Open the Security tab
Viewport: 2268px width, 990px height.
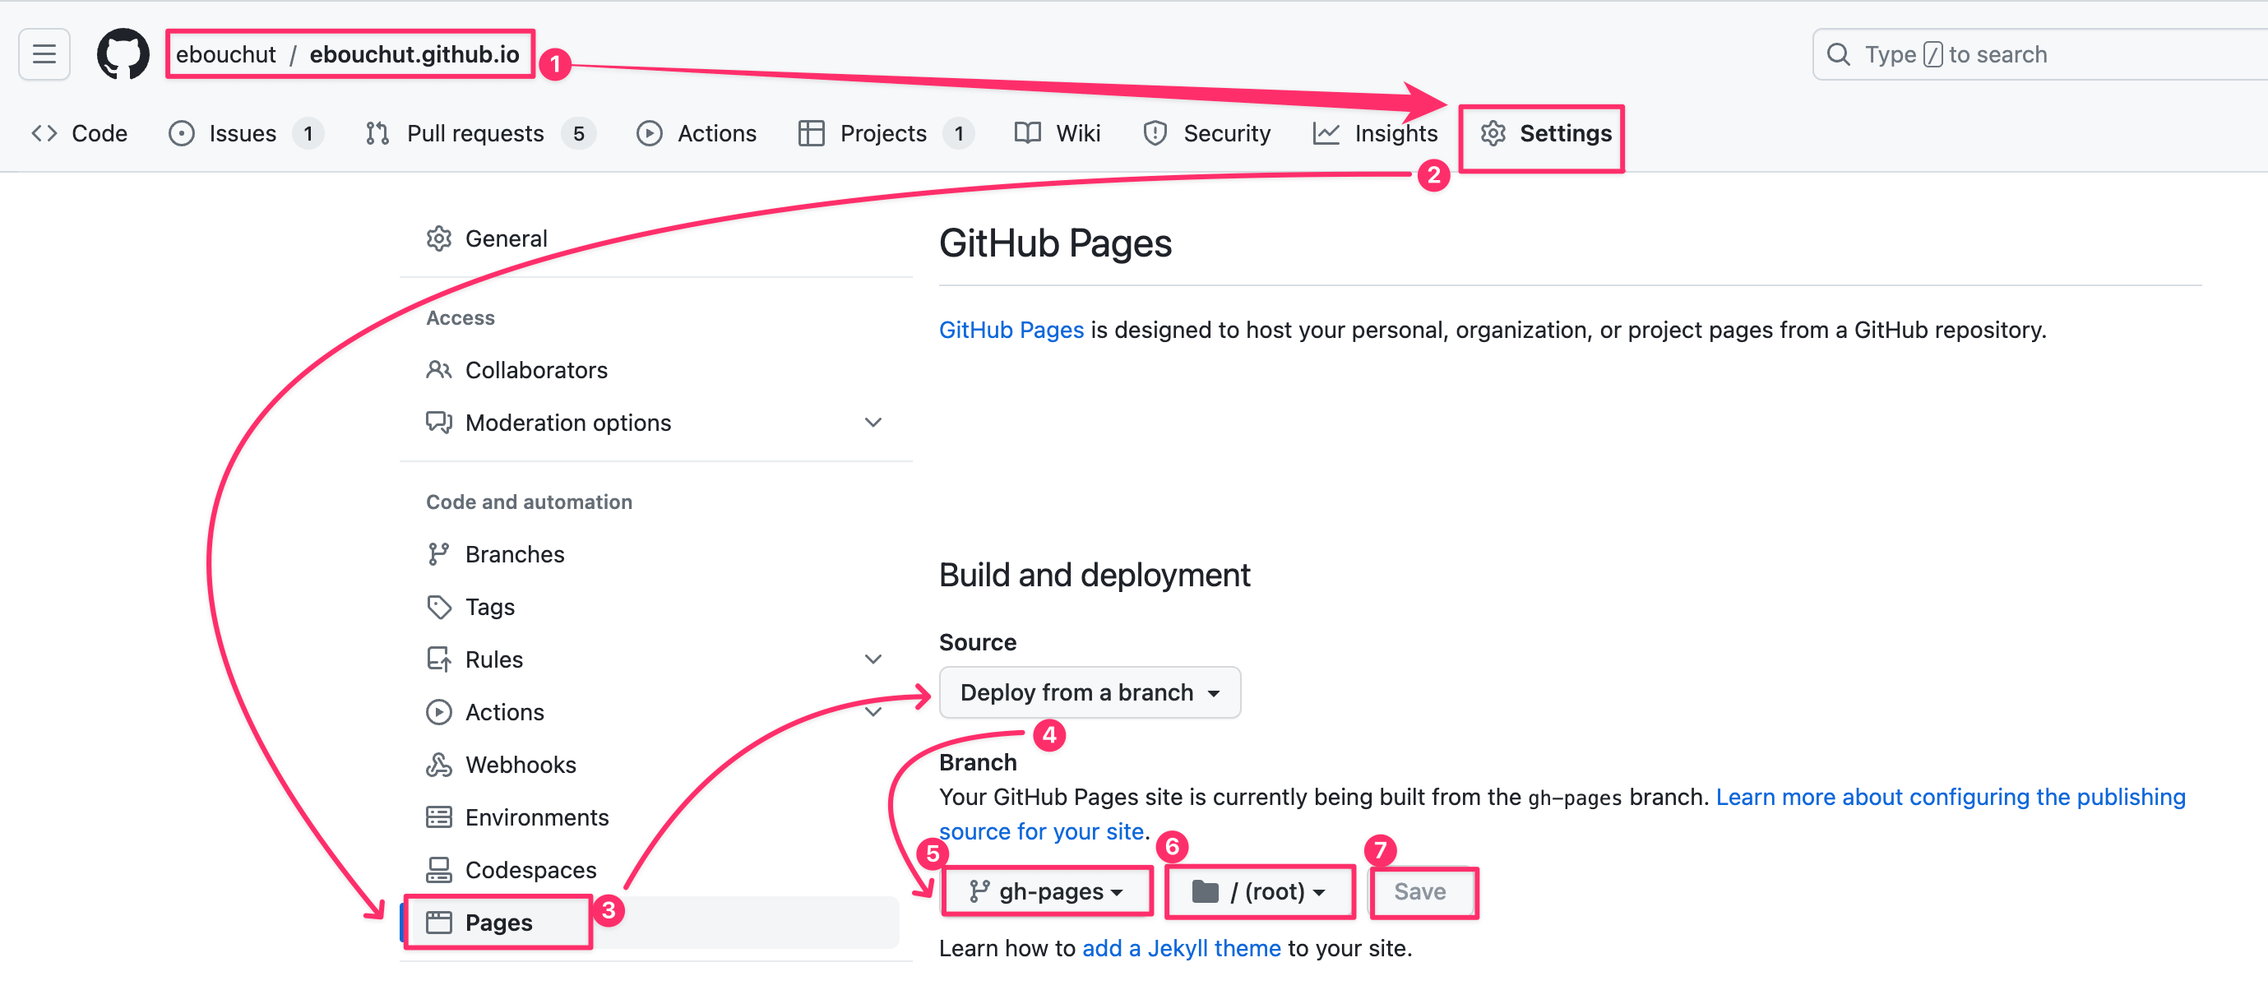click(1207, 133)
